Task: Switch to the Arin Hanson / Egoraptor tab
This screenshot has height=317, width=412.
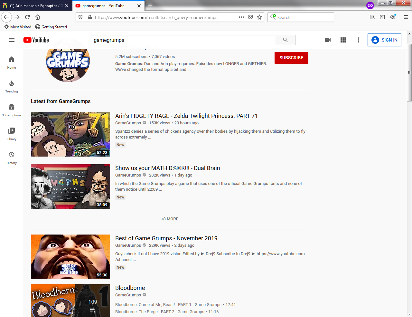Action: tap(36, 6)
